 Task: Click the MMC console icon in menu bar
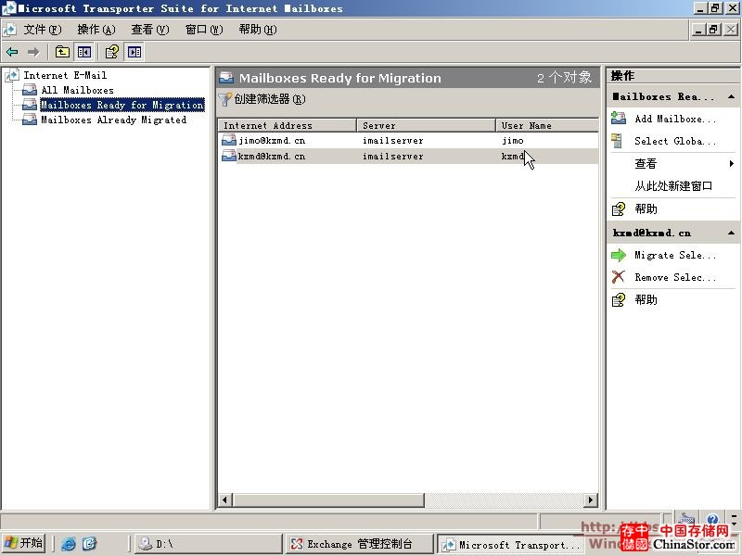coord(9,30)
